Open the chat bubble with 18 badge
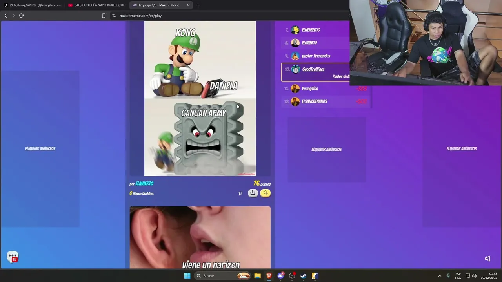 tap(13, 257)
